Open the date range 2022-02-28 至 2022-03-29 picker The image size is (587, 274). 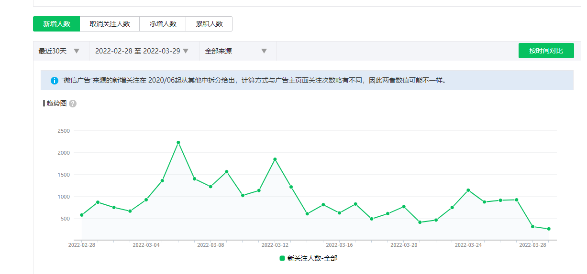(144, 51)
